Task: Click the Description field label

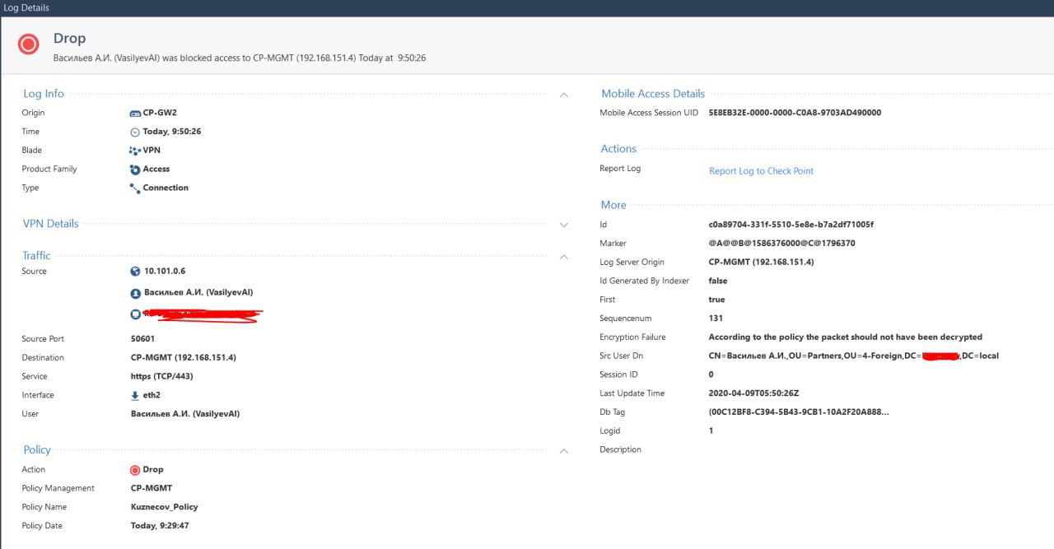Action: pos(621,449)
